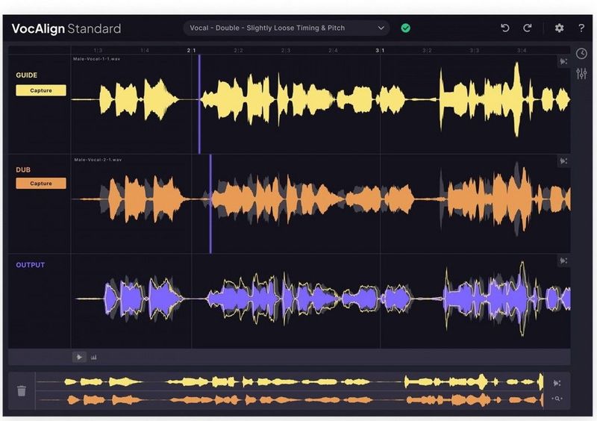Image resolution: width=597 pixels, height=421 pixels.
Task: Start playback with the play button
Action: [79, 358]
